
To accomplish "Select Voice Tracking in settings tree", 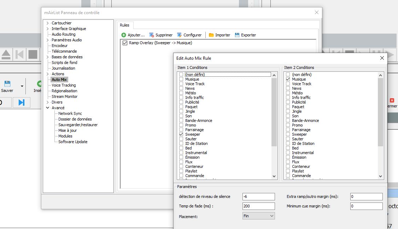I will coord(64,85).
